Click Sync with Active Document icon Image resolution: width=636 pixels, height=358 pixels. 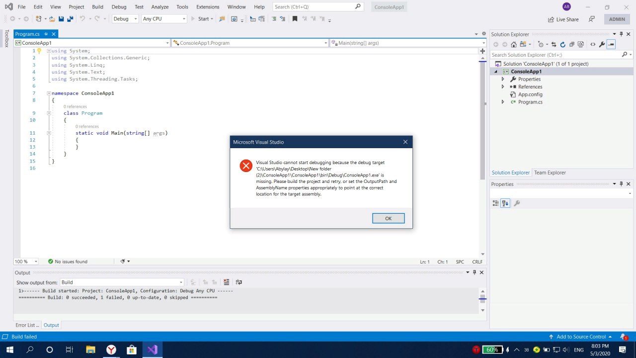(554, 44)
